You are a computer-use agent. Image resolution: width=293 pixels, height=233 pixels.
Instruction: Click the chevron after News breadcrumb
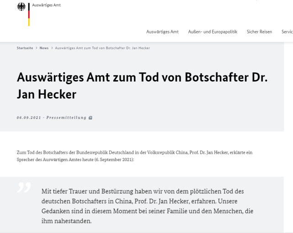click(x=52, y=48)
